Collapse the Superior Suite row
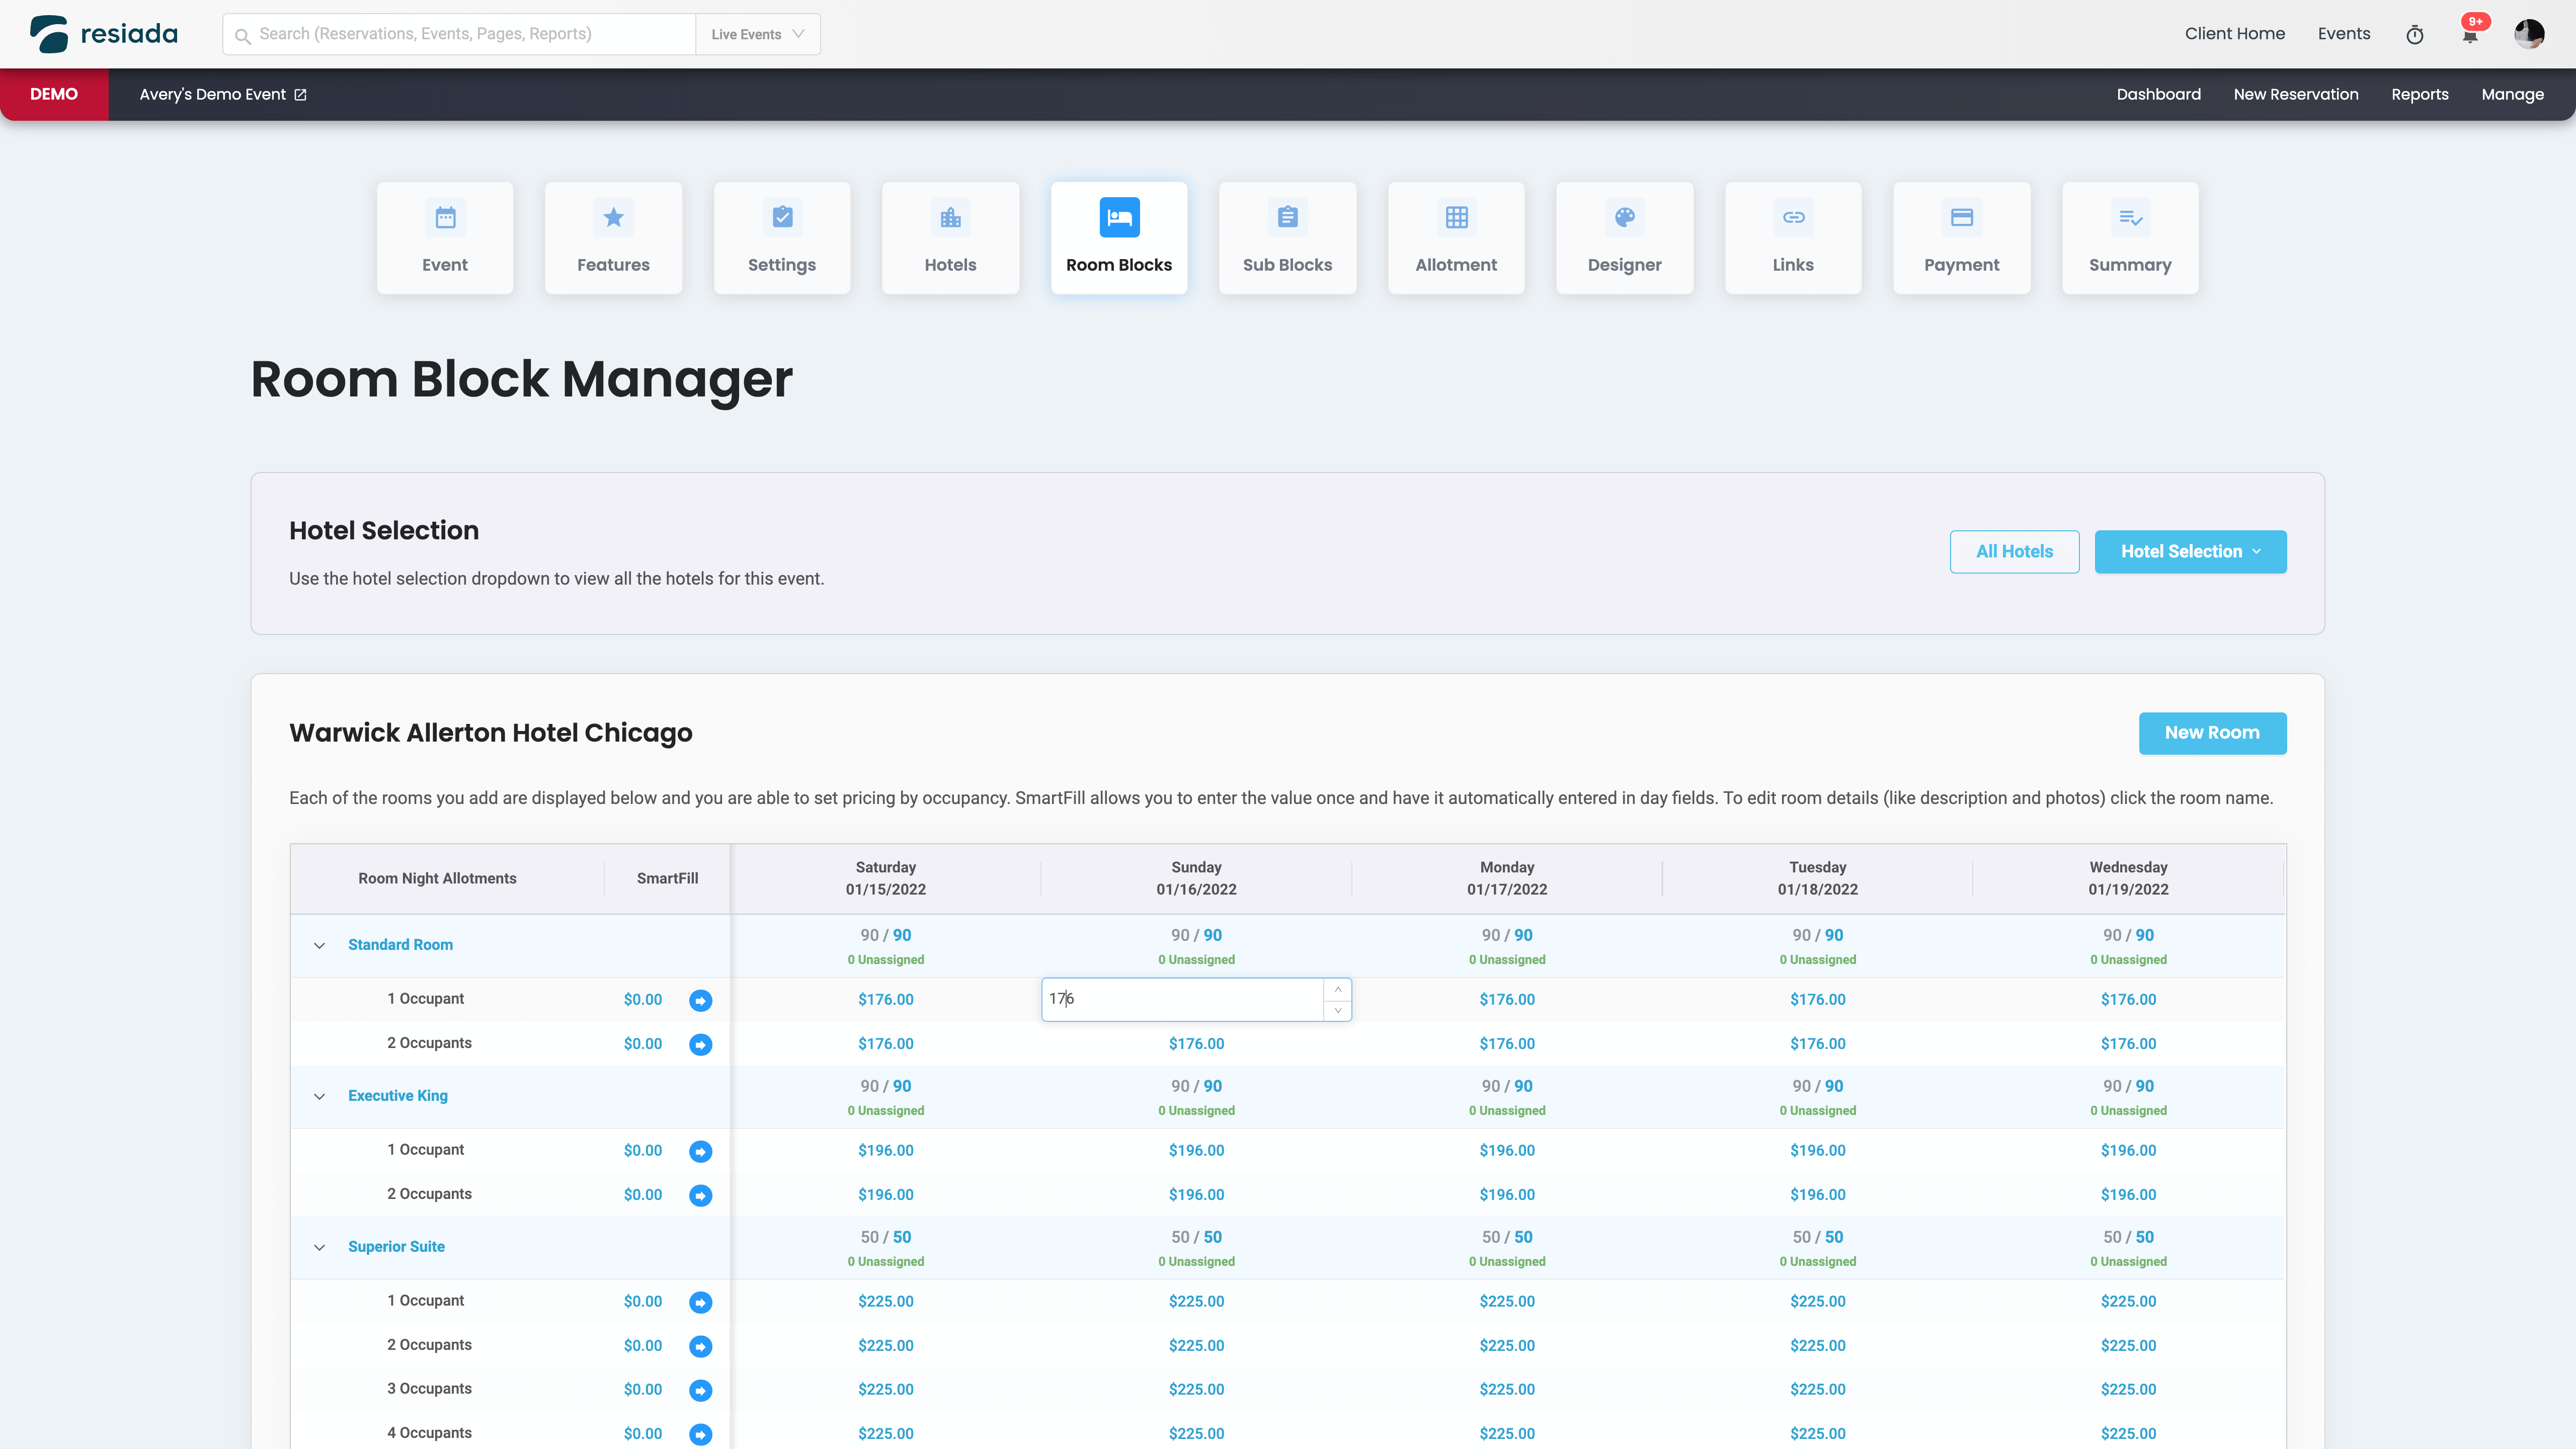This screenshot has width=2576, height=1449. pyautogui.click(x=319, y=1247)
